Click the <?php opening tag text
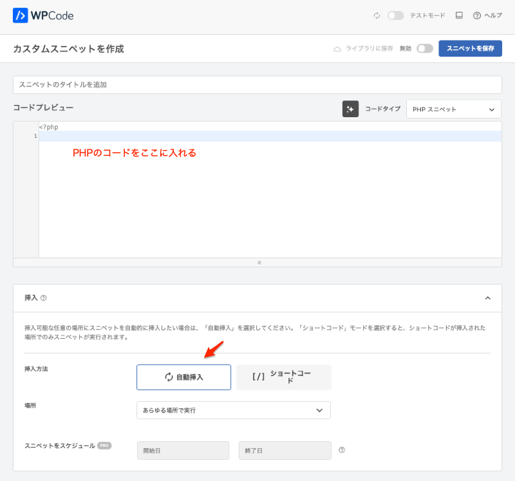This screenshot has width=515, height=481. point(49,127)
